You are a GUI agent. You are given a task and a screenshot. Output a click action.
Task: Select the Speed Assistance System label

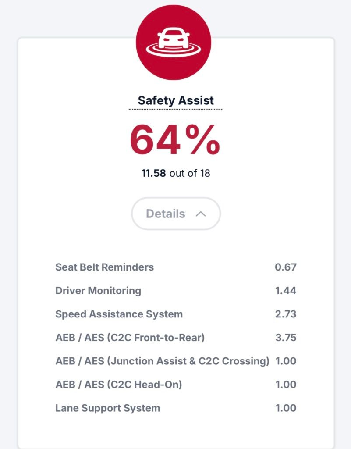[119, 314]
